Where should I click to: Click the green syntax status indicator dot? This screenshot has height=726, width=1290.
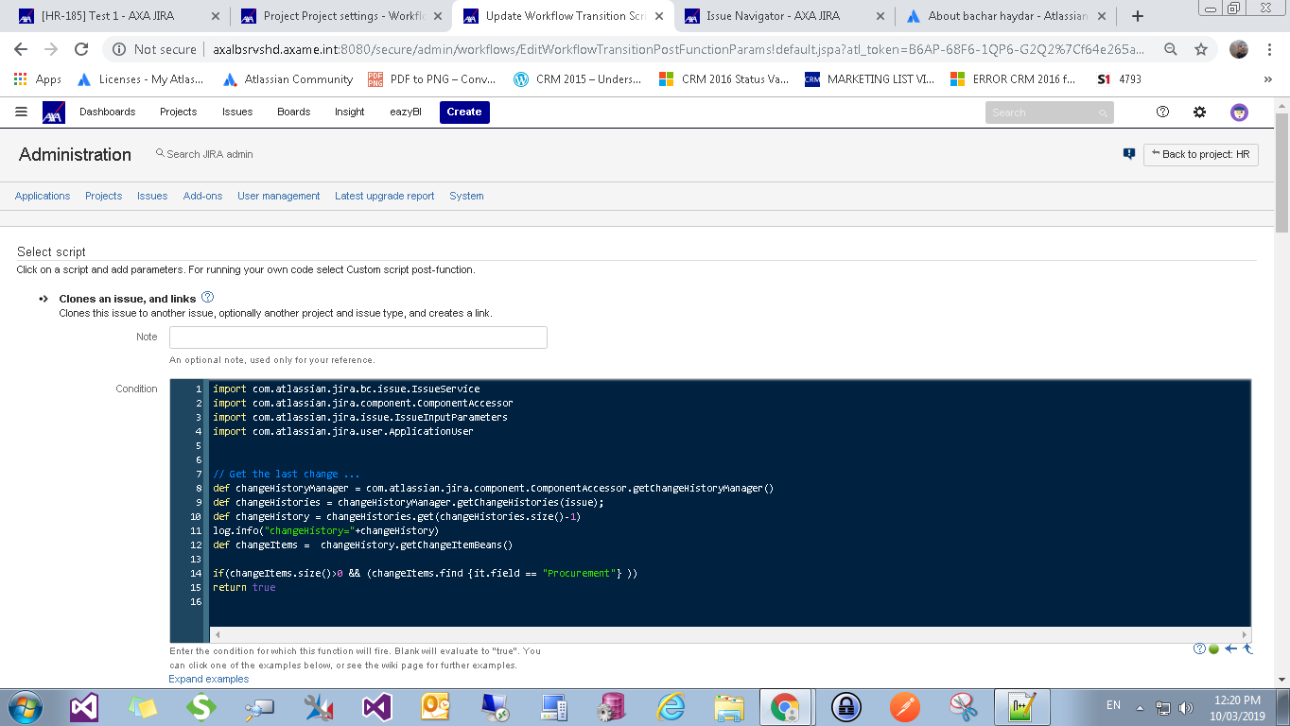tap(1213, 649)
